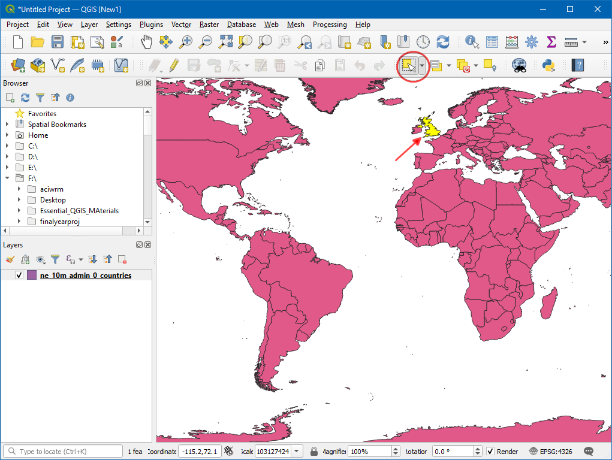The image size is (612, 460).
Task: Toggle the Manage Map Themes eye icon
Action: tap(40, 259)
